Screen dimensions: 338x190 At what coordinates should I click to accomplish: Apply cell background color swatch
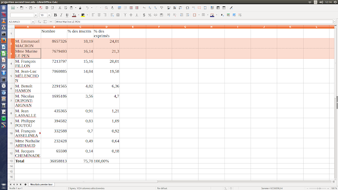[212, 15]
